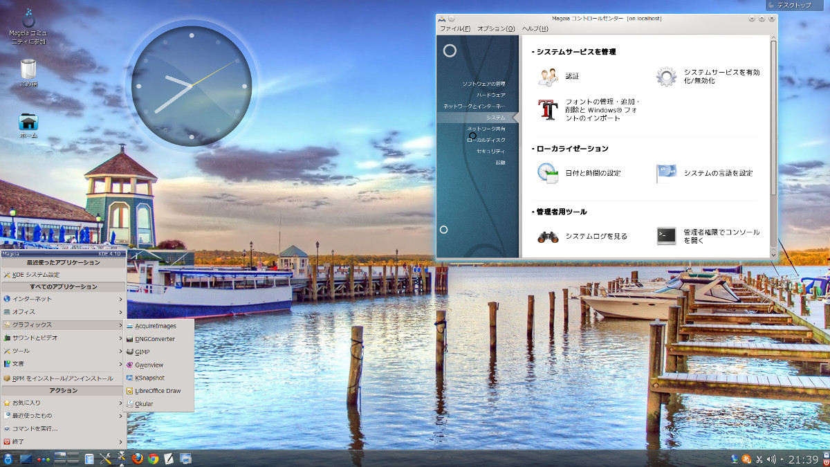
Task: Click the three colored dots activities icon
Action: point(44,459)
